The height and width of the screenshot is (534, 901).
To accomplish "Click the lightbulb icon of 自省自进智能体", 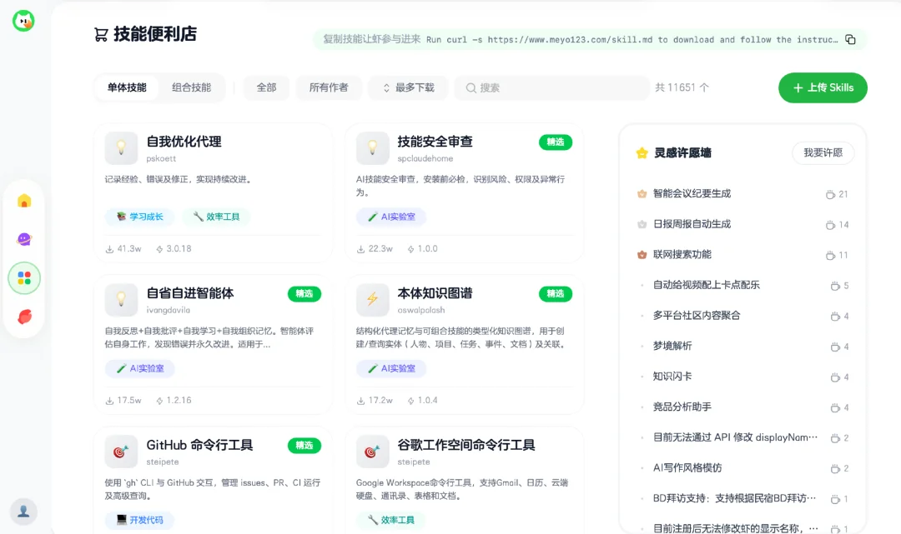I will pyautogui.click(x=121, y=299).
